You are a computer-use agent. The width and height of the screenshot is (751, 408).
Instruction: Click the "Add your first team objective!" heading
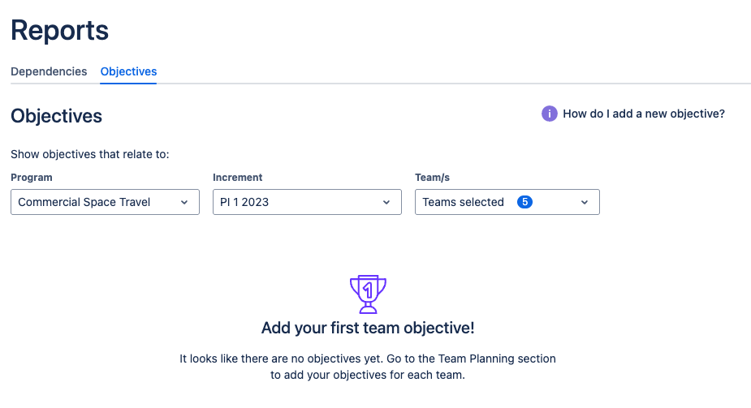tap(368, 329)
